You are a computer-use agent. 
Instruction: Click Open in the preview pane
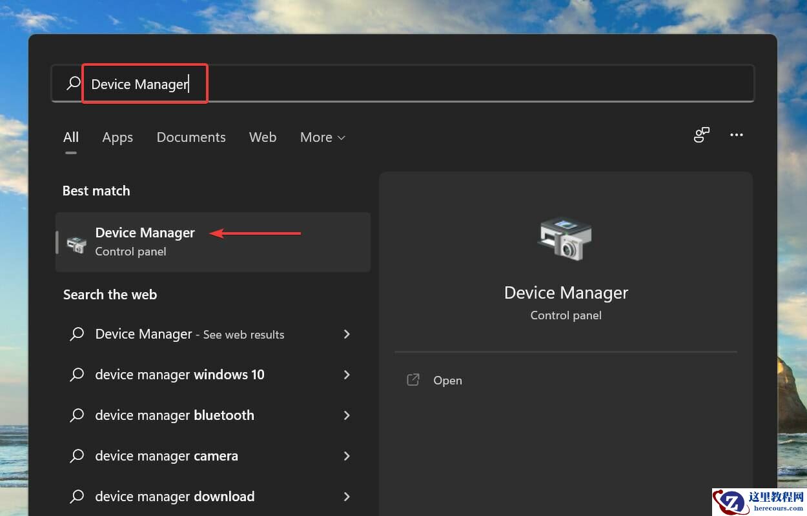pyautogui.click(x=447, y=380)
